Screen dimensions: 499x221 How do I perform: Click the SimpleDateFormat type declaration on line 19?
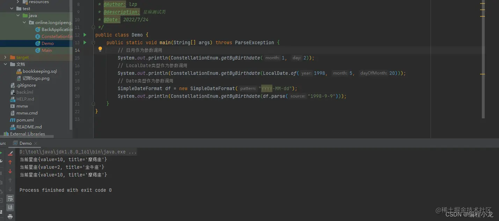tap(140, 88)
